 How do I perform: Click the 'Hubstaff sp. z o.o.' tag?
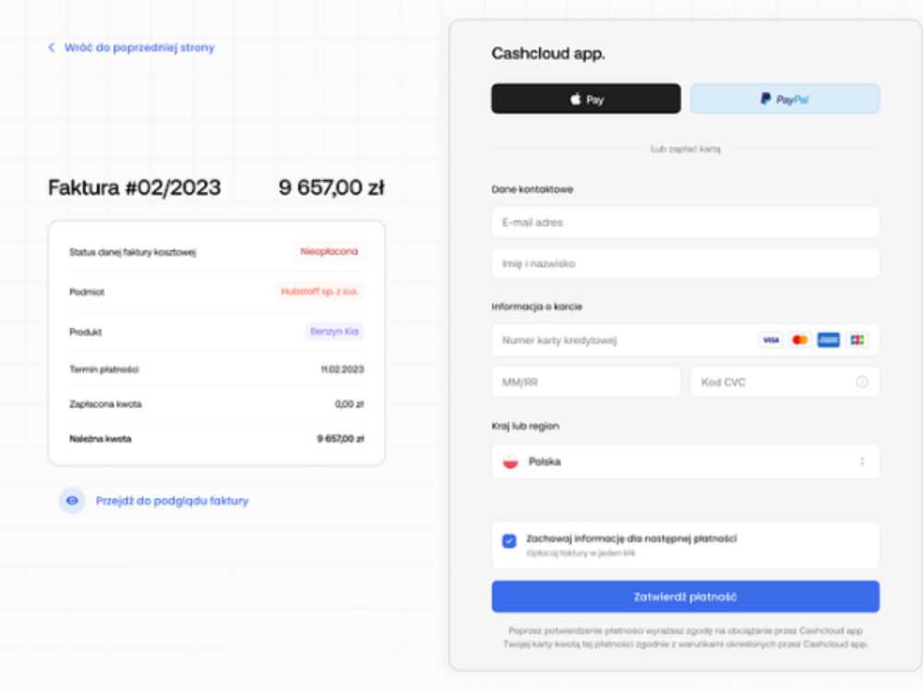pyautogui.click(x=319, y=292)
